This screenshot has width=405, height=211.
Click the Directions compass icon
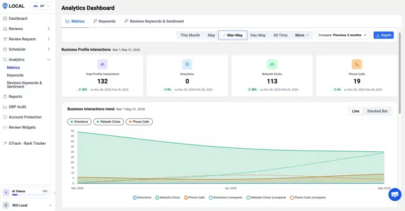187,64
